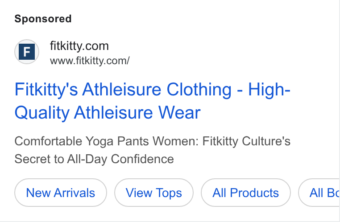Open the All Products sitelink chip
Viewport: 340px width, 222px height.
[246, 193]
